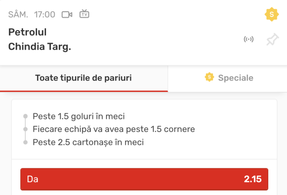Click the Peste 1.5 goluri în meci line
This screenshot has height=195, width=287.
pyautogui.click(x=79, y=116)
